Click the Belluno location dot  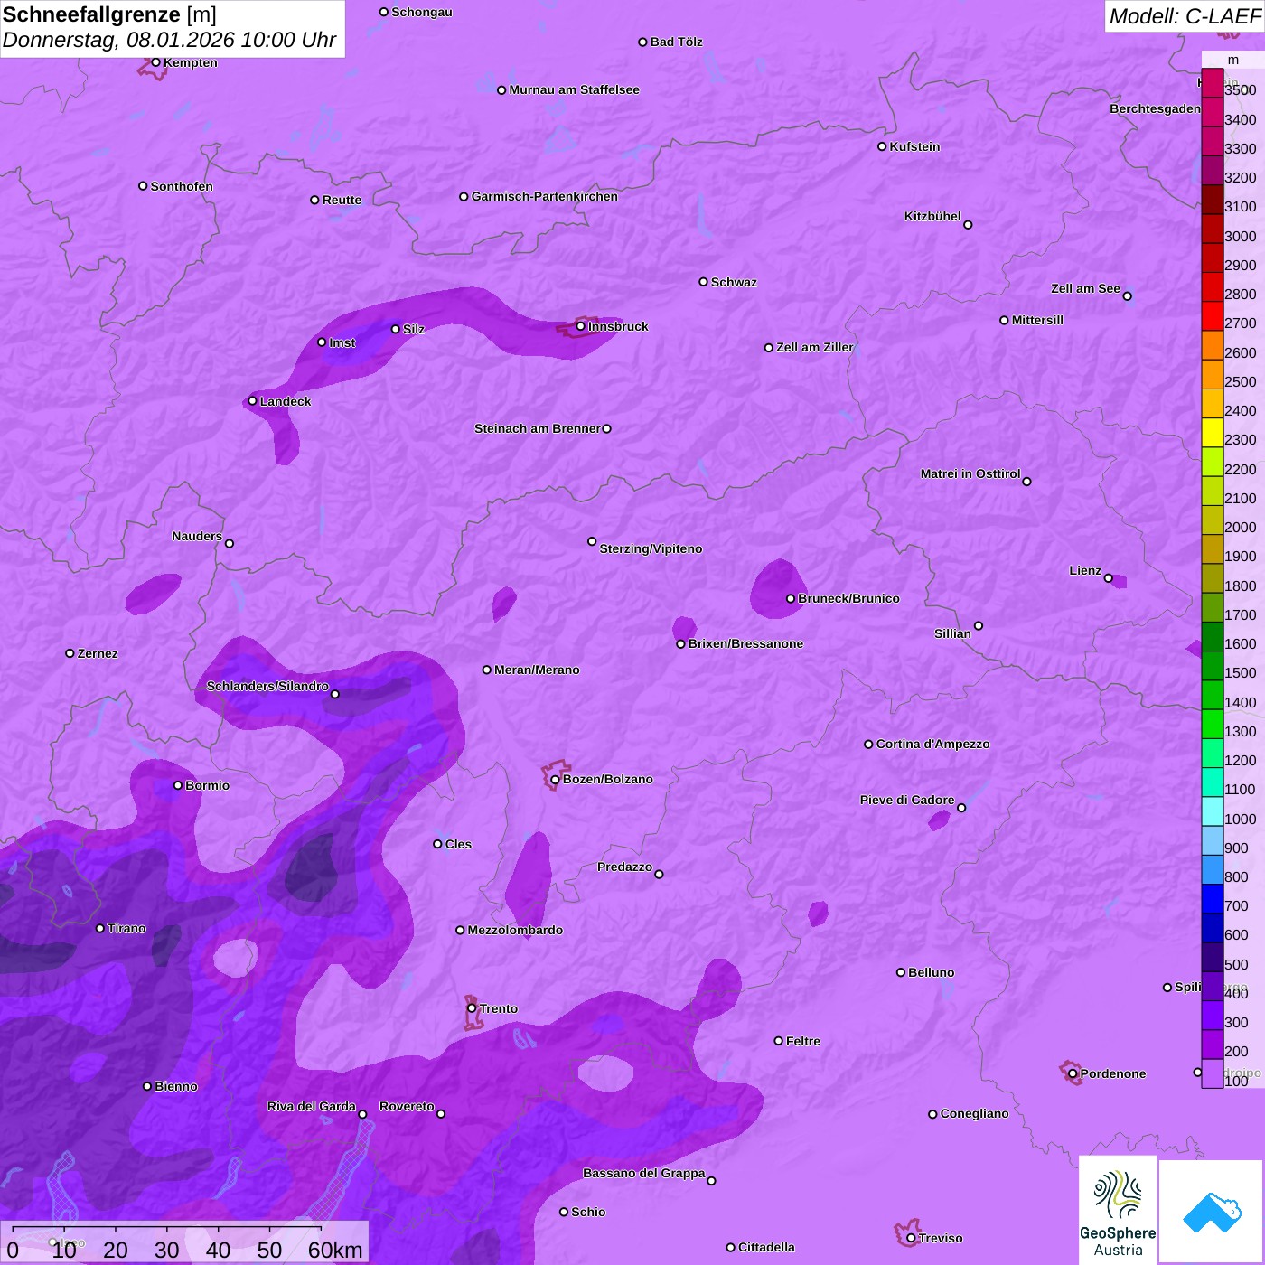coord(901,972)
